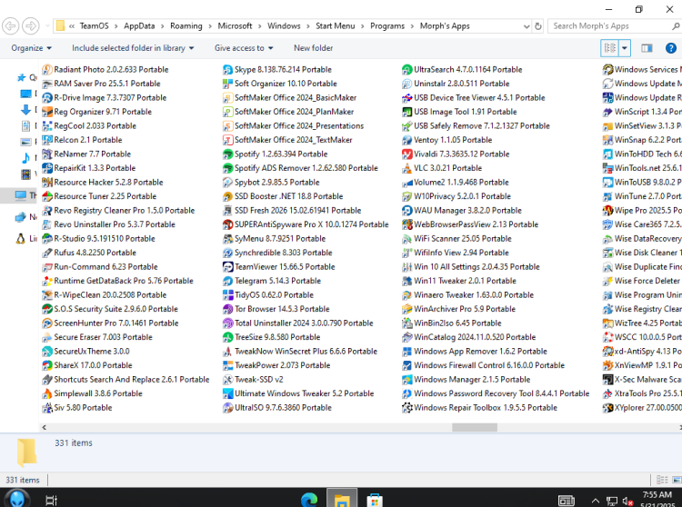Click the Tor Browser 14.5.3 Portable icon
682x507 pixels.
click(x=227, y=309)
